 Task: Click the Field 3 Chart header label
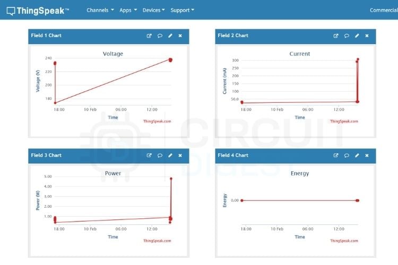click(46, 155)
